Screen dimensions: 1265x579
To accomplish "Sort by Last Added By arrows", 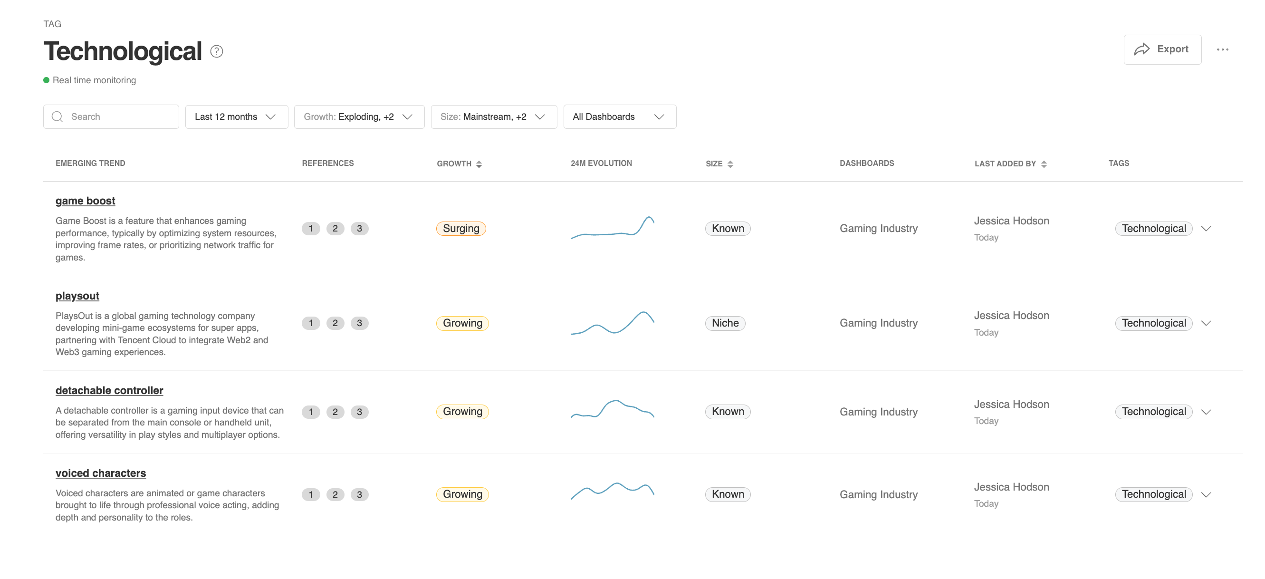I will click(1044, 164).
